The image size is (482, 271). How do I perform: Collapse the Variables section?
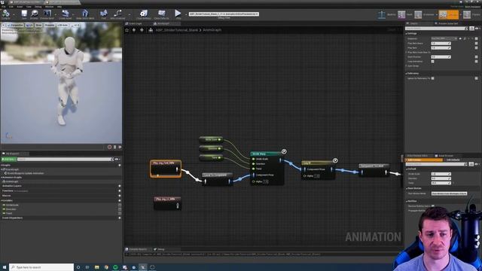(x=2, y=200)
